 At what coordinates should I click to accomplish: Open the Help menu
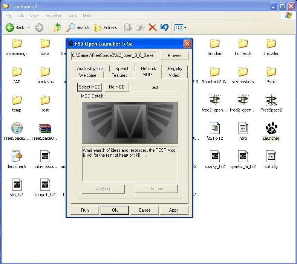(x=87, y=15)
